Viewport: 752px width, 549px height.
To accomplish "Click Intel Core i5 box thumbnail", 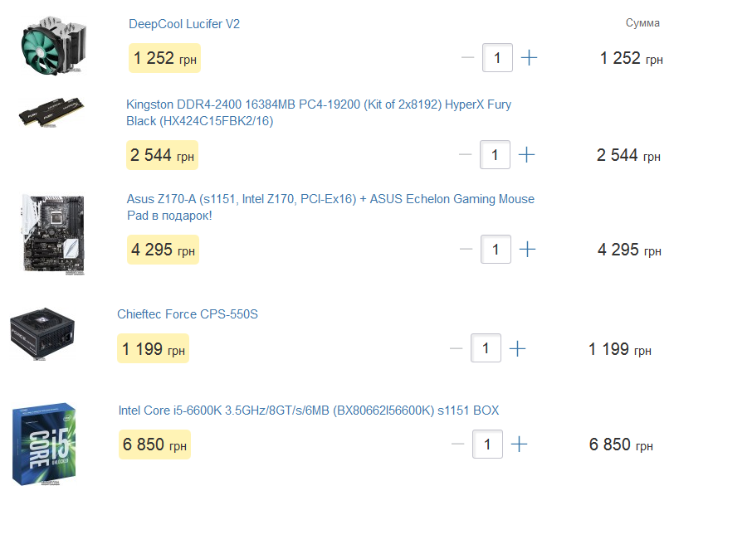I will 46,445.
